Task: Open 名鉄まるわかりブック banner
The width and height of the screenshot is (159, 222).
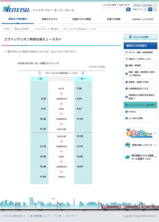Action: [140, 133]
